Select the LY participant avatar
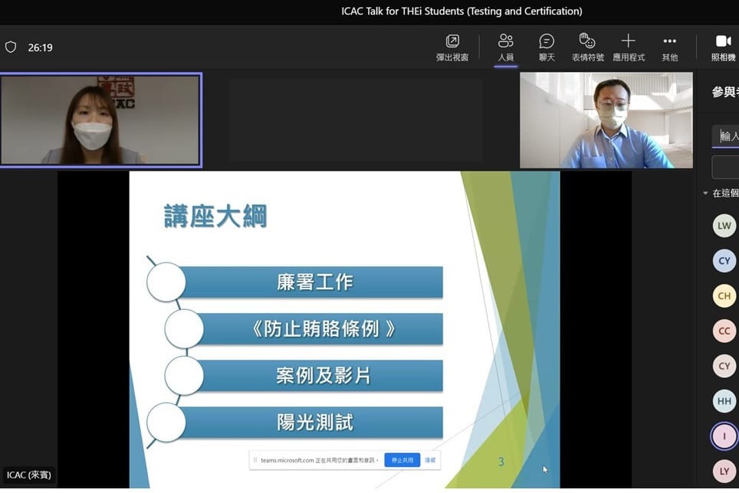The image size is (739, 493). pyautogui.click(x=724, y=471)
